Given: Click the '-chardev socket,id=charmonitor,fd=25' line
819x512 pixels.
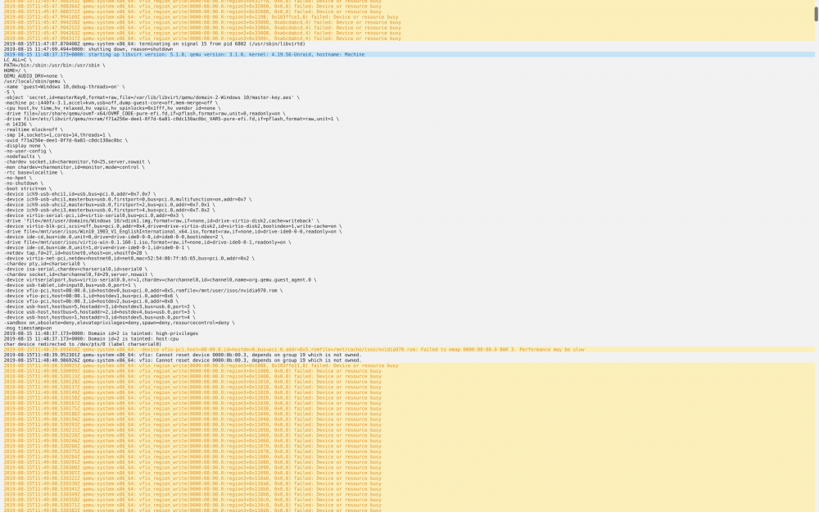Looking at the screenshot, I should point(77,162).
